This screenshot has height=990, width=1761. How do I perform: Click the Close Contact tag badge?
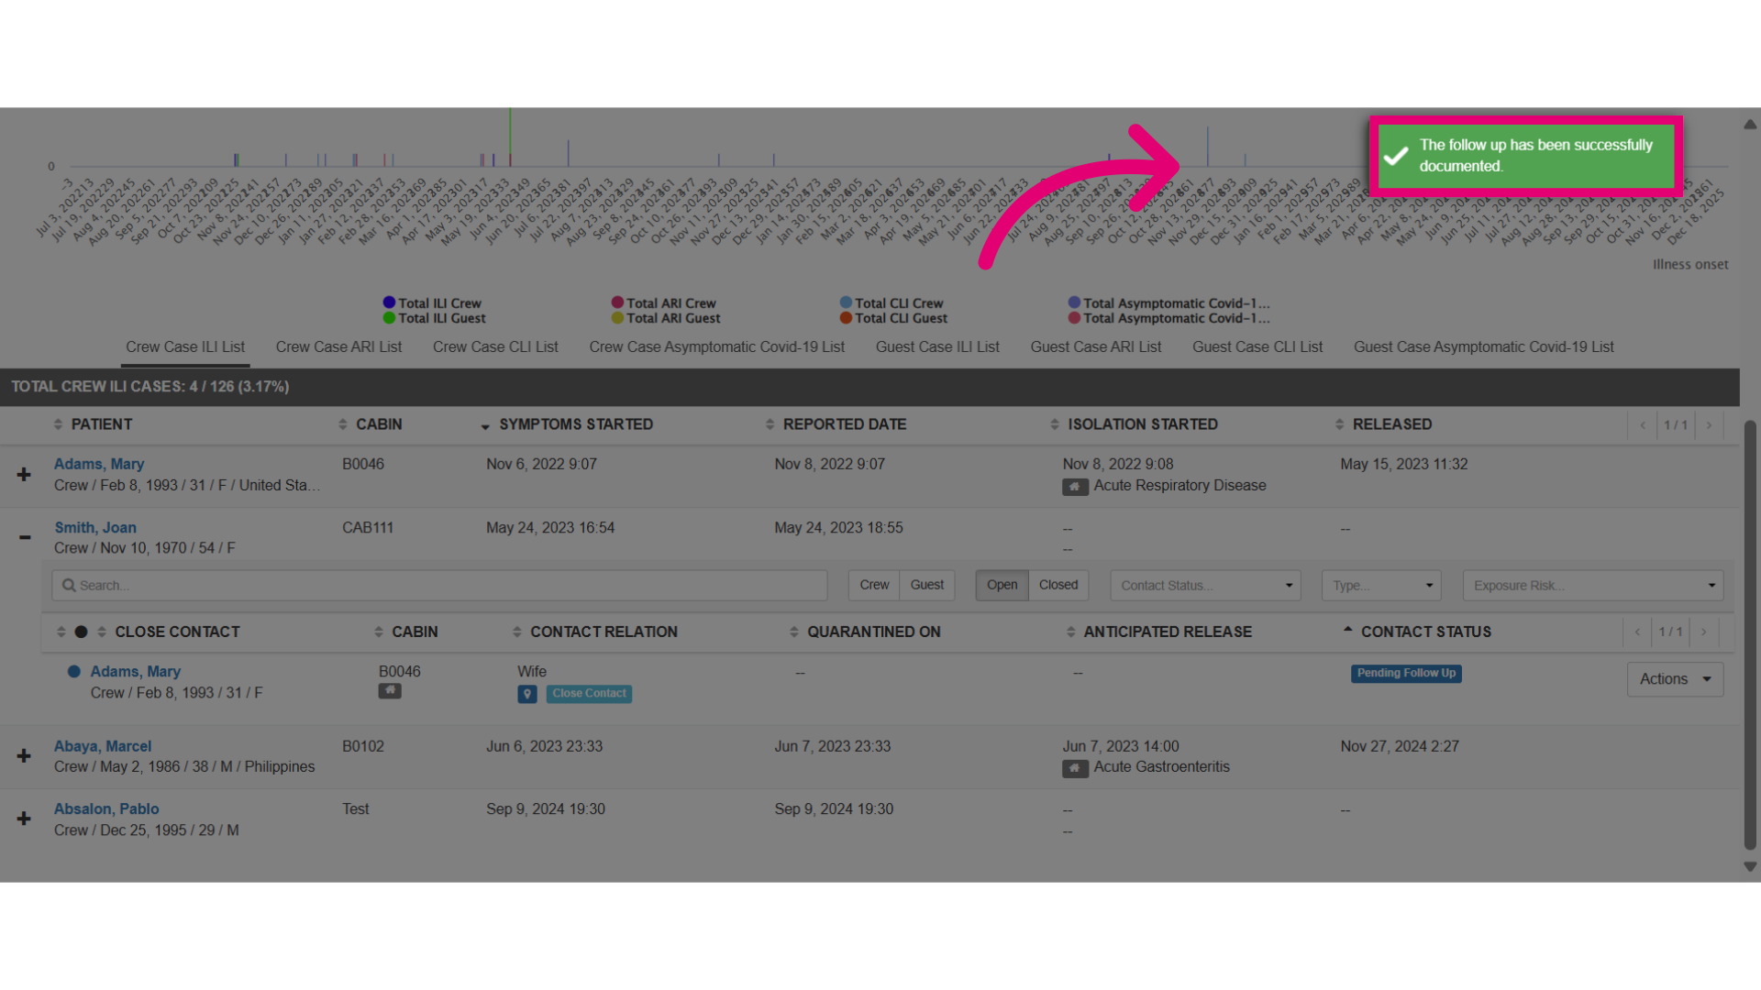589,694
